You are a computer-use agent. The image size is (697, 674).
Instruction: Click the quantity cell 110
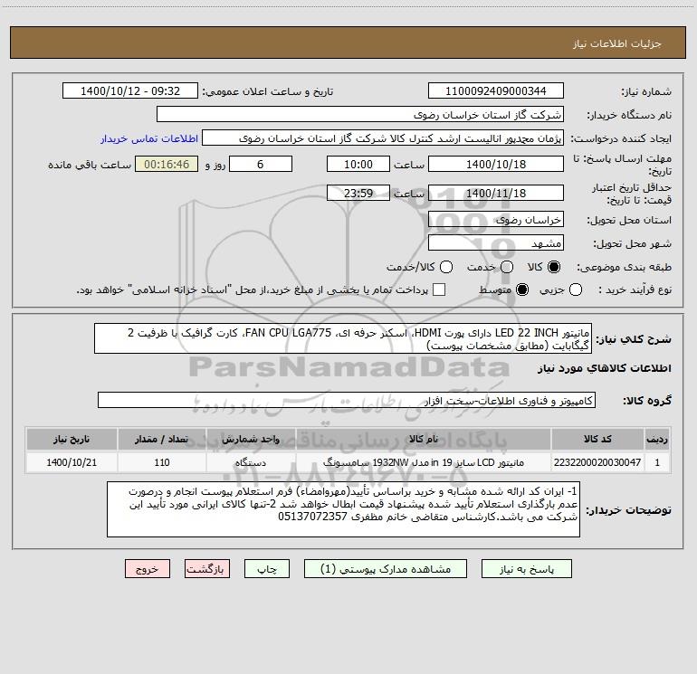pos(162,462)
